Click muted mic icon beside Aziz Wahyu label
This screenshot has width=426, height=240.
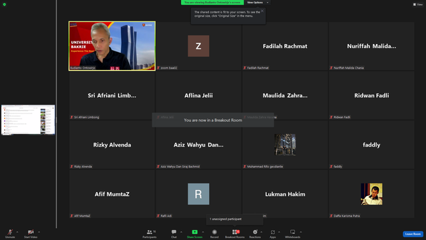(x=158, y=167)
